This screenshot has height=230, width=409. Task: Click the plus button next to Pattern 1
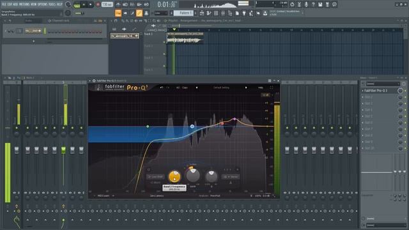(x=196, y=13)
